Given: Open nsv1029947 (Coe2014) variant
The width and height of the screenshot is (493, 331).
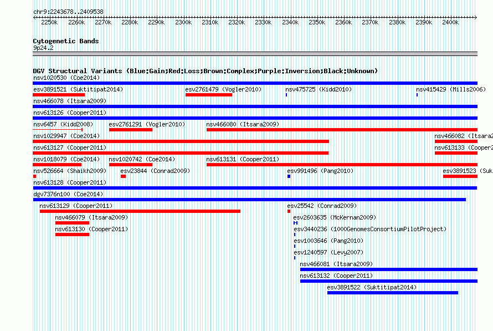Looking at the screenshot, I should tap(66, 136).
